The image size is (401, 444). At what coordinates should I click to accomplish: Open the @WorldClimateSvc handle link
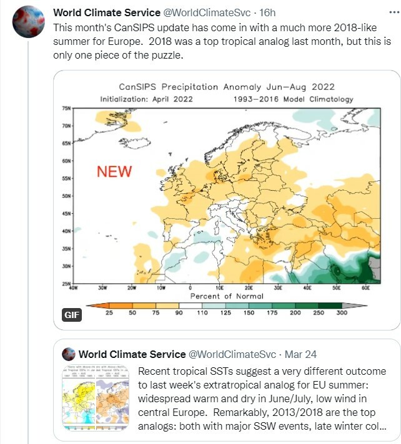pyautogui.click(x=207, y=12)
